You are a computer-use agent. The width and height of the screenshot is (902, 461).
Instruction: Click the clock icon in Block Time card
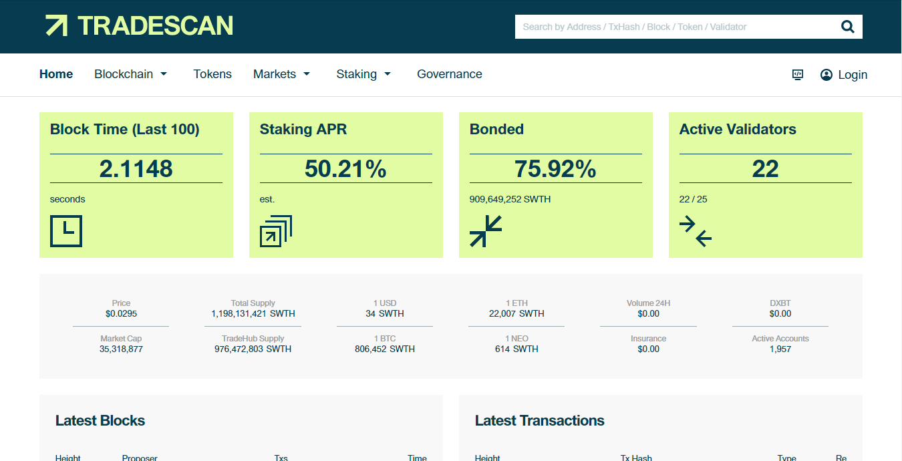coord(66,231)
